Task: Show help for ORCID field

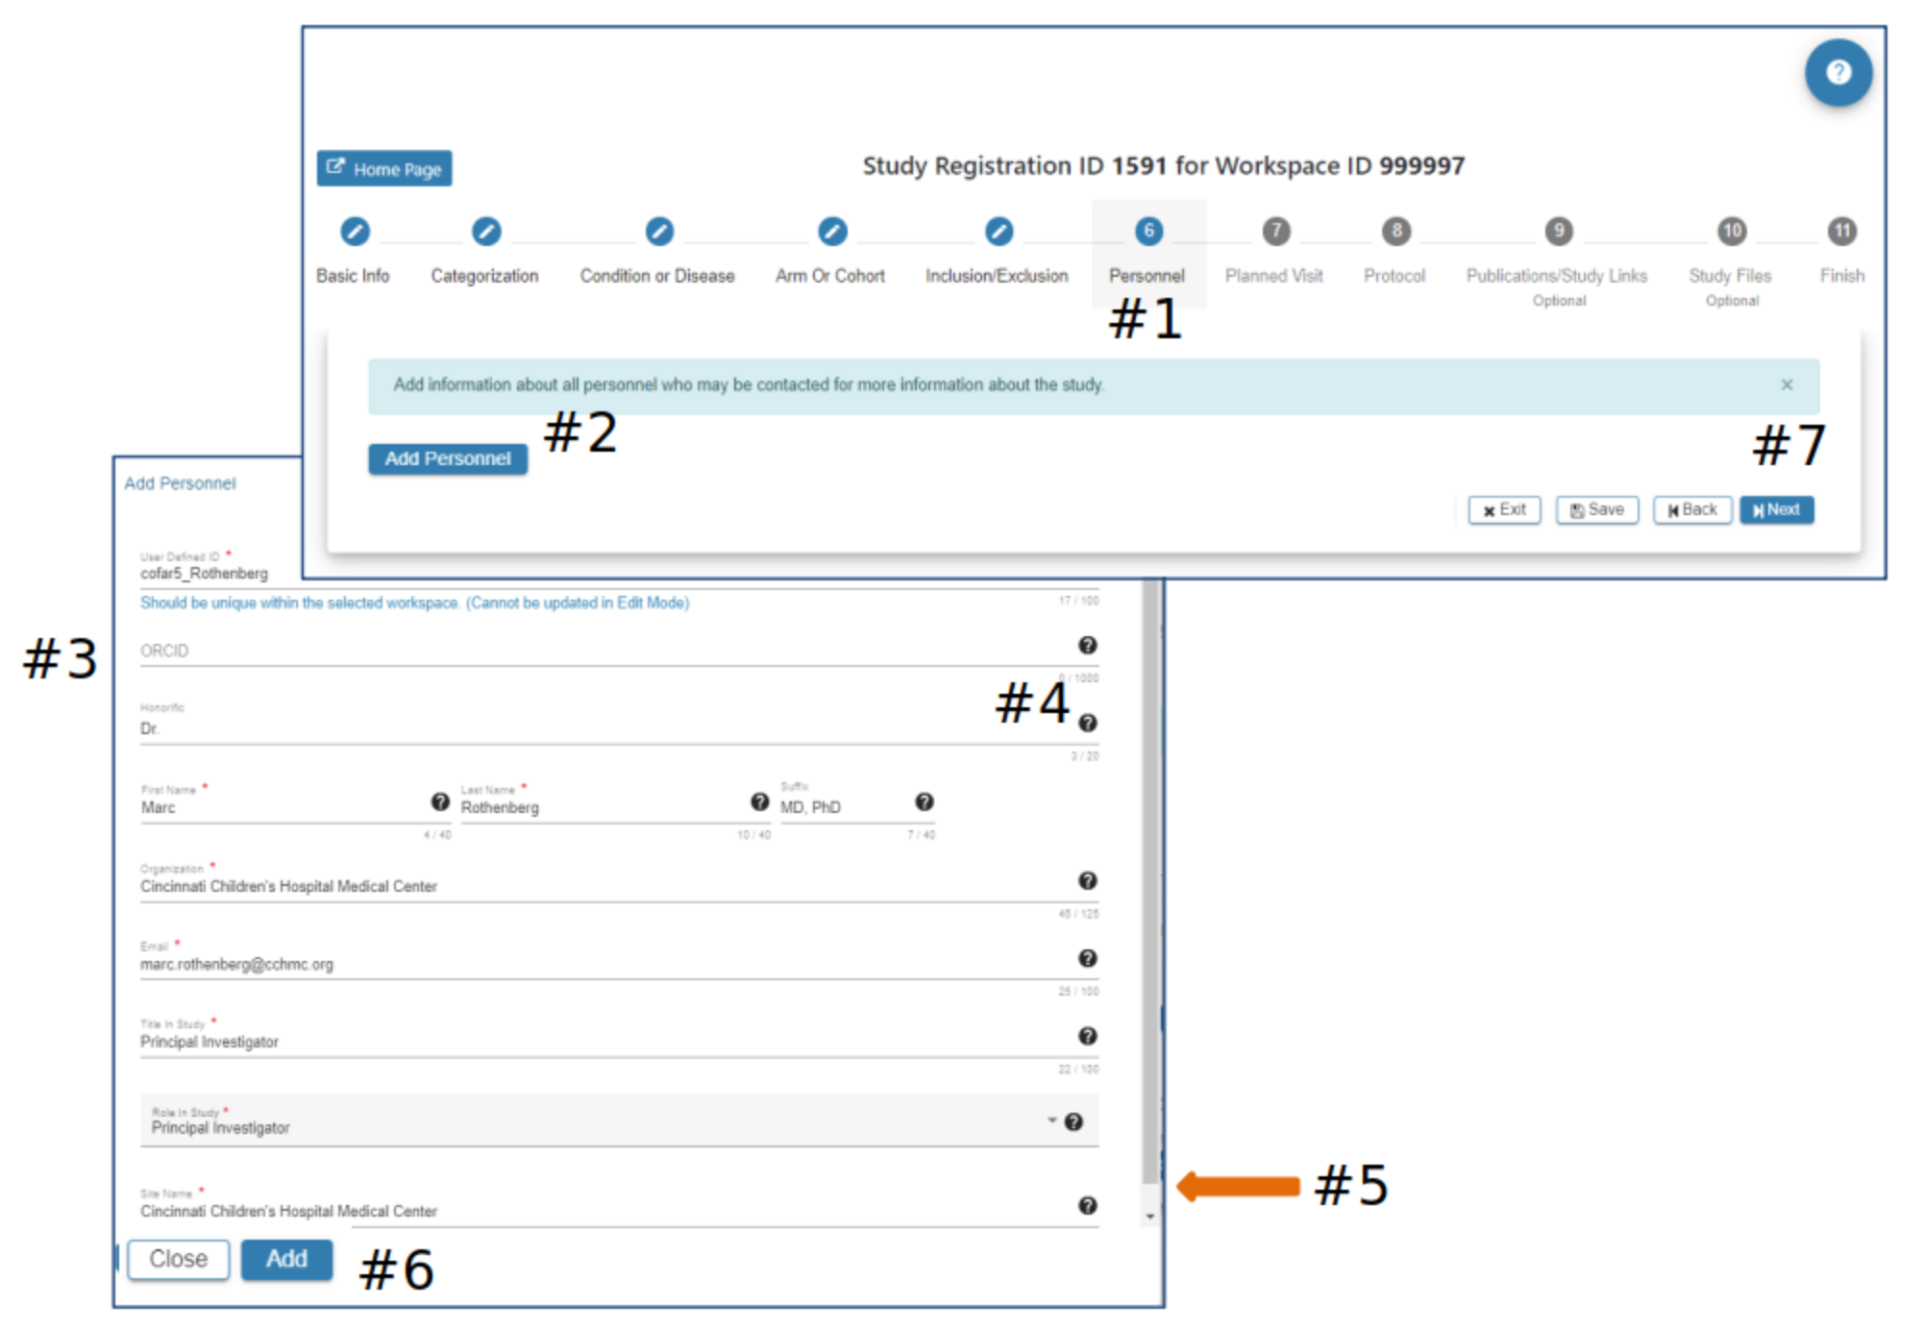Action: tap(1087, 645)
